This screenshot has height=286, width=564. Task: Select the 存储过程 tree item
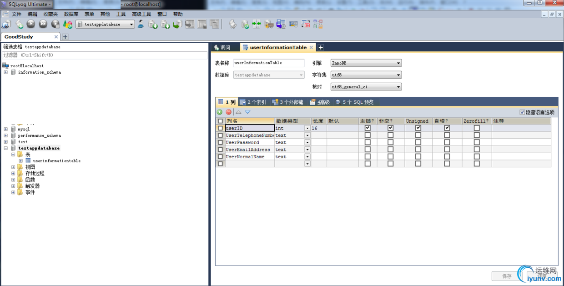click(x=35, y=174)
